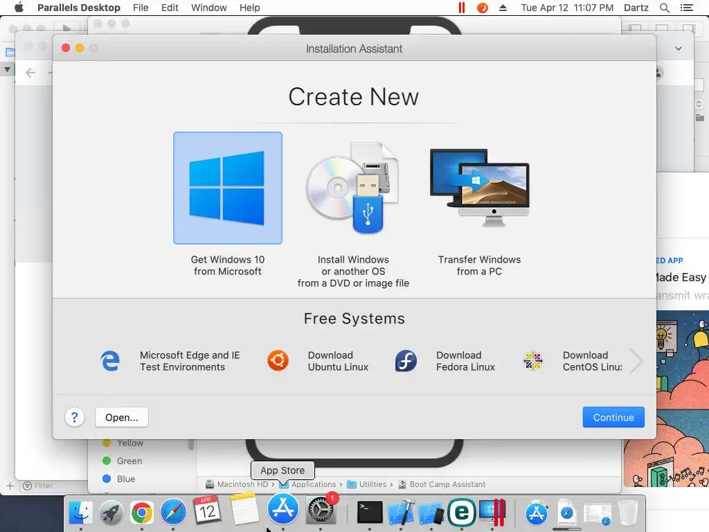Click the Microsoft Edge logo icon

110,361
